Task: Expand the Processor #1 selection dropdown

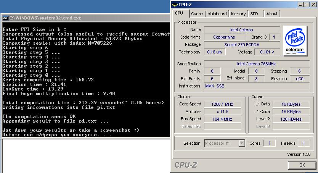Action: tap(242, 143)
